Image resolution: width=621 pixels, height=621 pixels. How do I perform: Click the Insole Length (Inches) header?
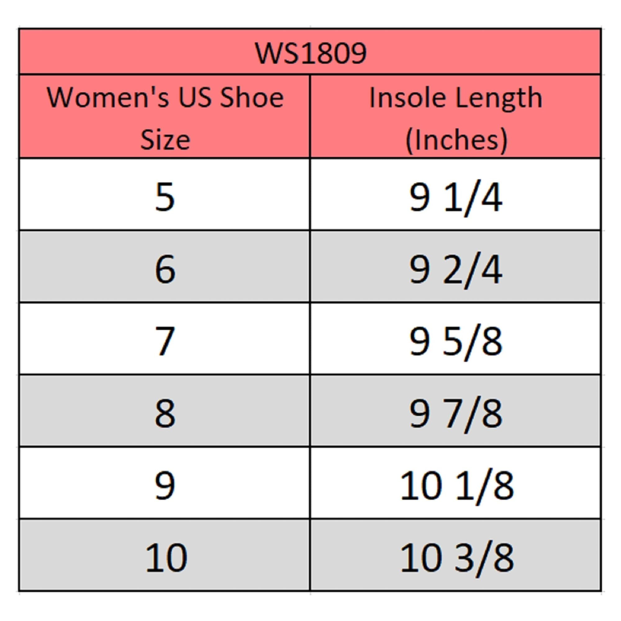click(x=456, y=116)
